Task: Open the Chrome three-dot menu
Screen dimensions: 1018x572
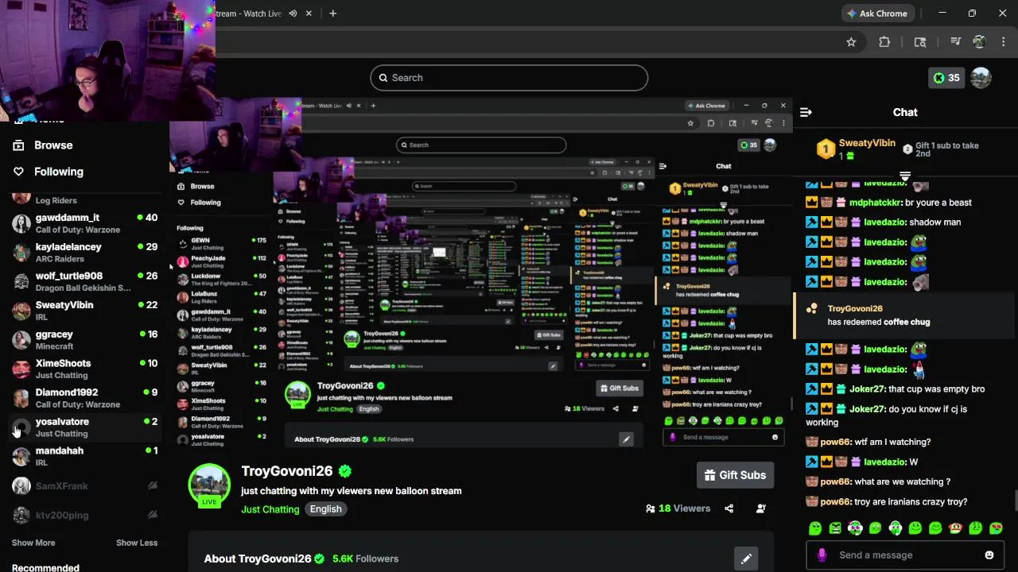Action: pyautogui.click(x=1002, y=42)
